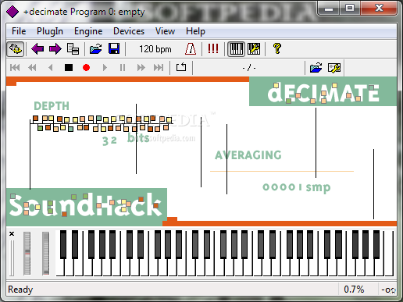Open the View menu
Screen dimensions: 403x302
[x=165, y=31]
